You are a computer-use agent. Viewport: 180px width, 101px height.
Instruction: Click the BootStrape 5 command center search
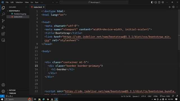[94, 2]
